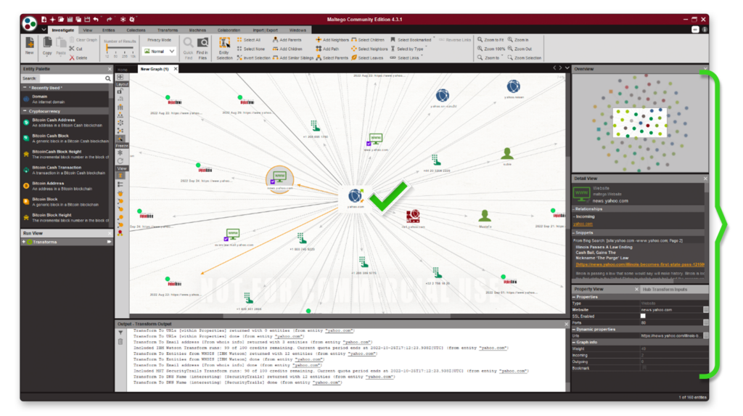Click the red Delete icon
This screenshot has height=416, width=743.
[72, 58]
